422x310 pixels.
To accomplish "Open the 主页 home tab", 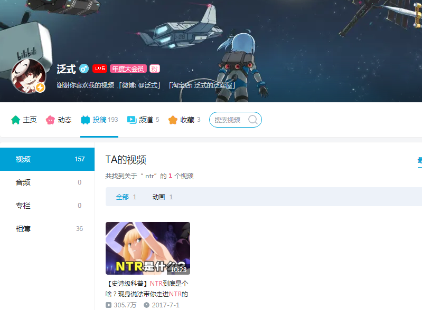I will pyautogui.click(x=24, y=120).
